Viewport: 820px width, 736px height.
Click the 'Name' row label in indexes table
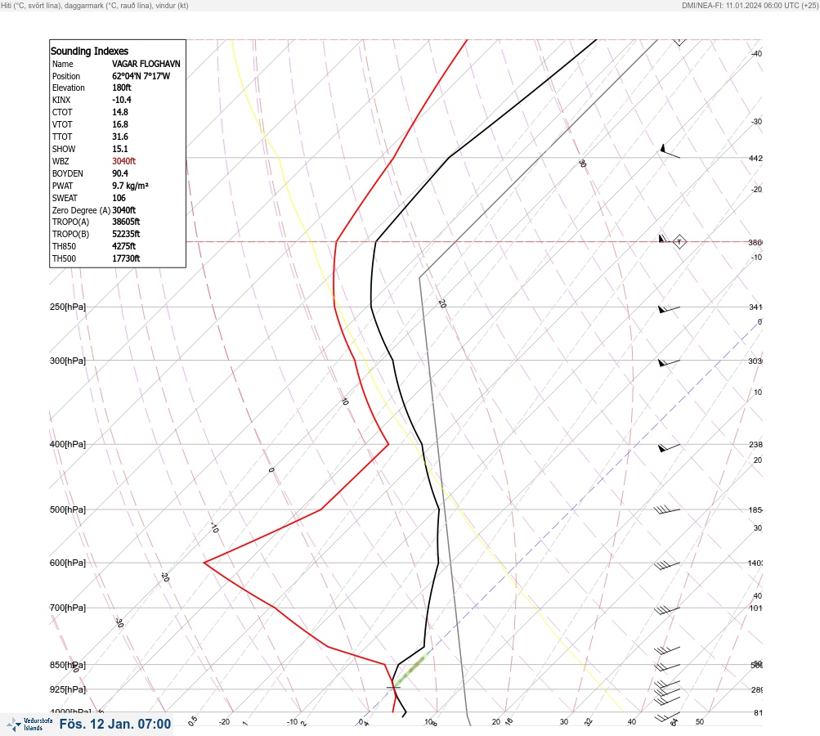pyautogui.click(x=63, y=64)
